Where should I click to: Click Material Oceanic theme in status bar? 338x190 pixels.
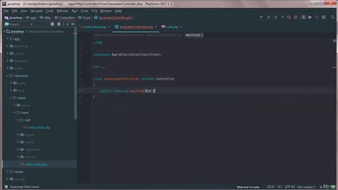[248, 187]
